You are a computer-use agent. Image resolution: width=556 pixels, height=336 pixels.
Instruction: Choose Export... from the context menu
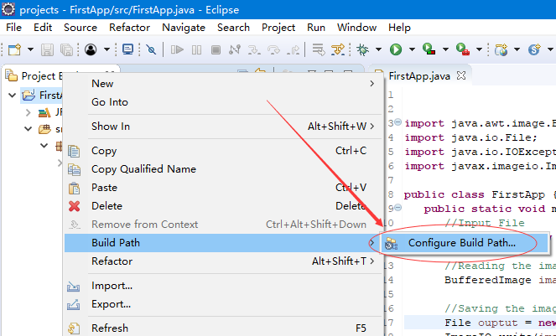tap(111, 304)
